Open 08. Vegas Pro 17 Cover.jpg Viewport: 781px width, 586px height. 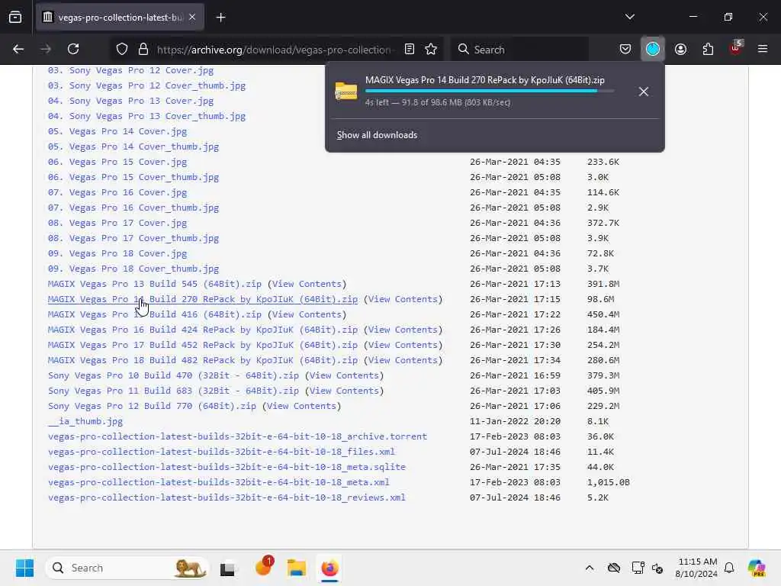(117, 223)
